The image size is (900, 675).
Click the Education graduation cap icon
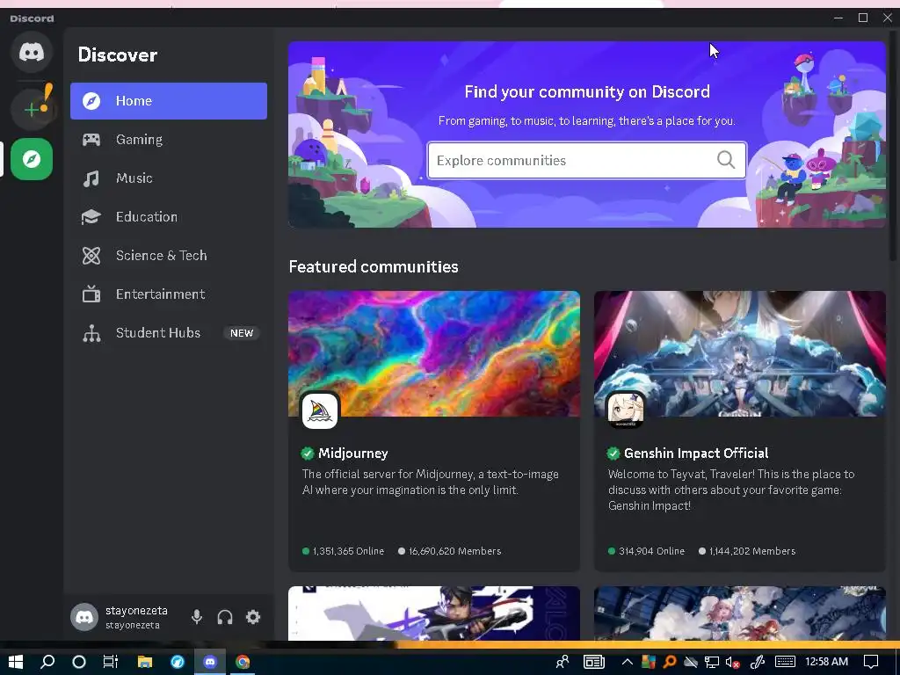pyautogui.click(x=91, y=217)
